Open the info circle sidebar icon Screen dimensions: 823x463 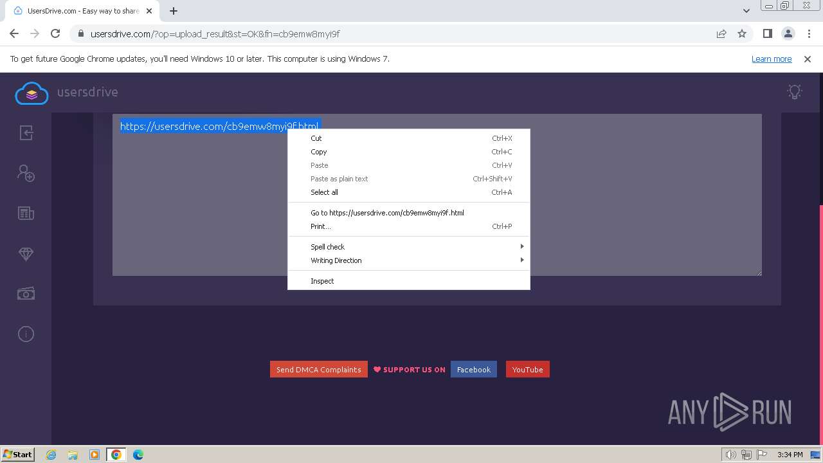26,334
